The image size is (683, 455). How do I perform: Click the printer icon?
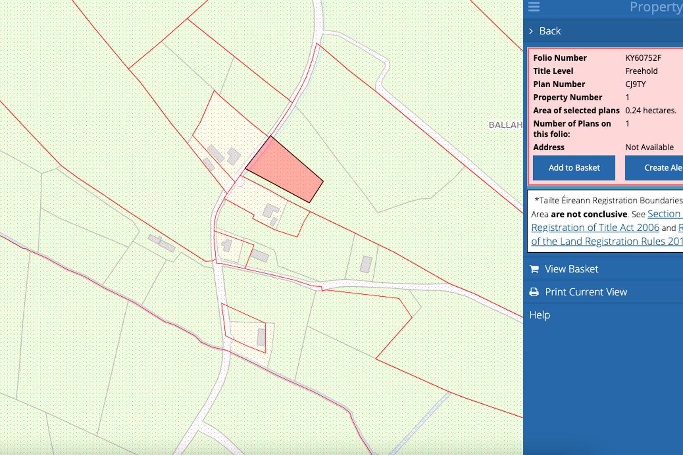click(x=534, y=292)
